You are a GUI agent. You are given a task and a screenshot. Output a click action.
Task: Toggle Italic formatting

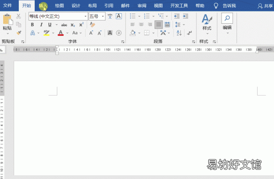pos(41,25)
